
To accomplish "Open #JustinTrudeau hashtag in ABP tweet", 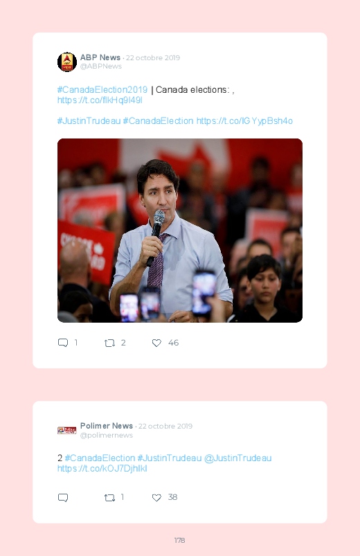I will [89, 121].
